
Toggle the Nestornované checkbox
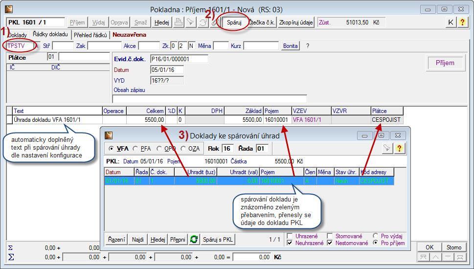pos(330,243)
